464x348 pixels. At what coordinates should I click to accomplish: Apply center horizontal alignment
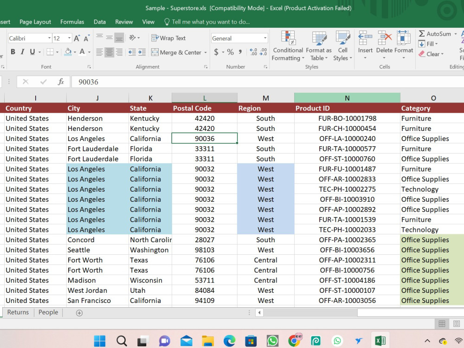(x=109, y=52)
